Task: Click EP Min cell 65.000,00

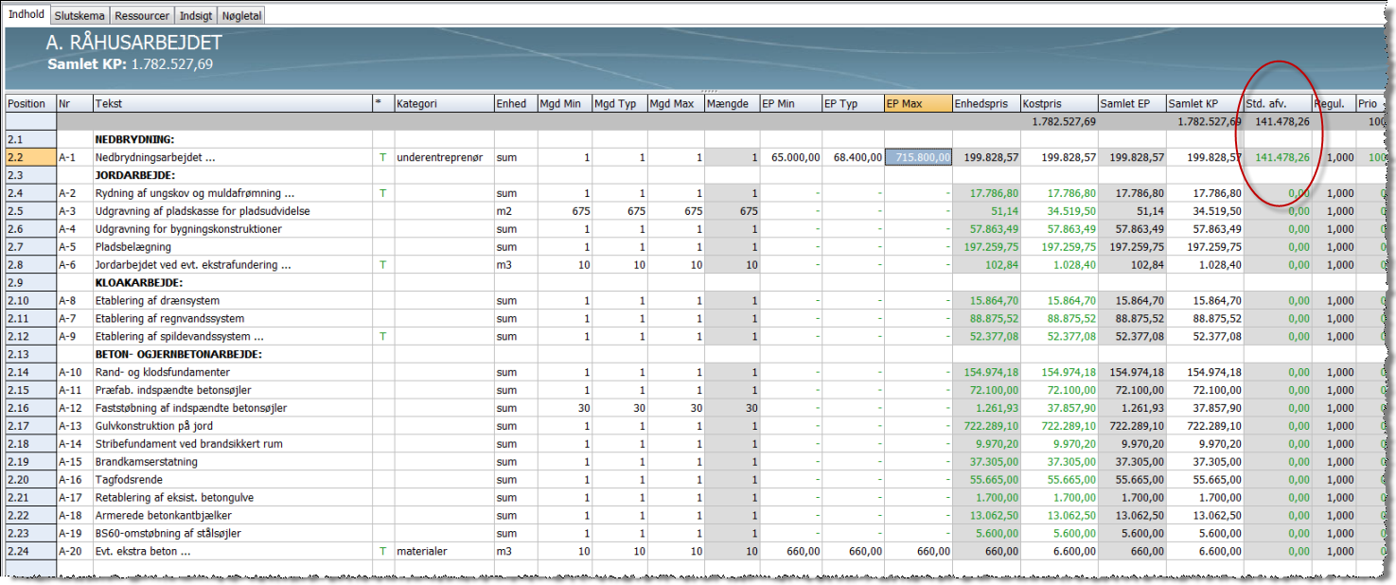Action: click(791, 157)
